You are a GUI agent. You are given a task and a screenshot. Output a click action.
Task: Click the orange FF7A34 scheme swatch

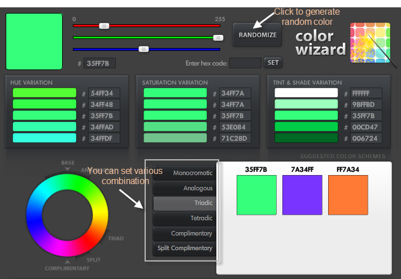348,195
